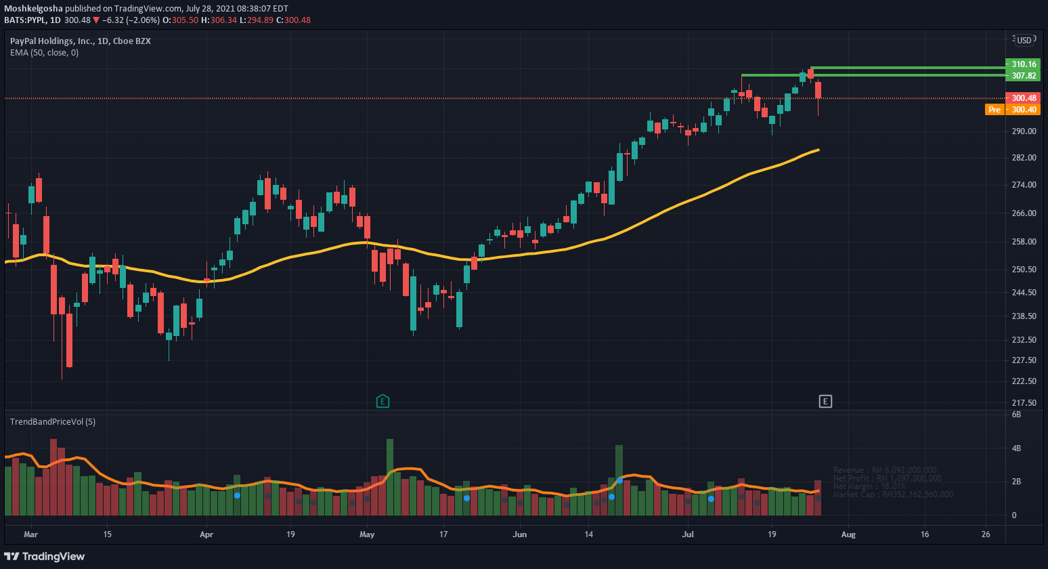Screen dimensions: 1048x569
Task: Click the green earnings E marker in May
Action: 383,401
